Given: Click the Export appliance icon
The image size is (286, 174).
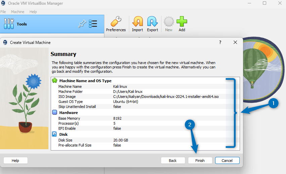Looking at the screenshot, I should pos(152,21).
